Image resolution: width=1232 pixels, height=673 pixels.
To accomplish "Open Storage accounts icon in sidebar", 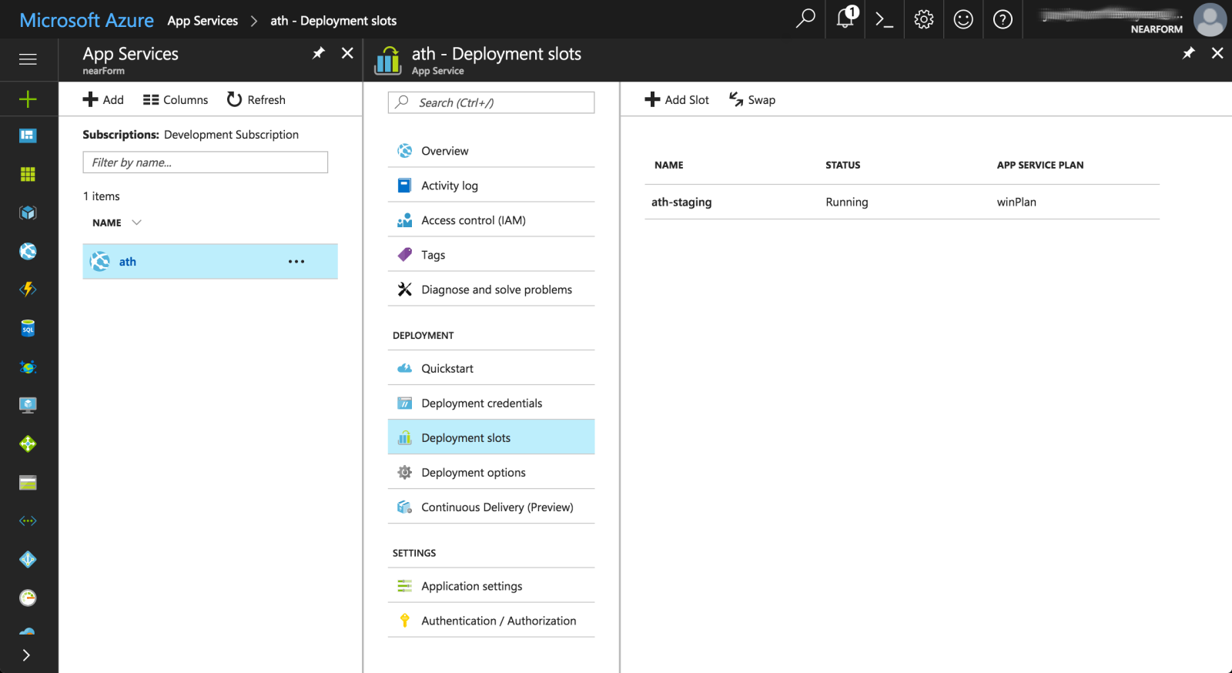I will (28, 482).
